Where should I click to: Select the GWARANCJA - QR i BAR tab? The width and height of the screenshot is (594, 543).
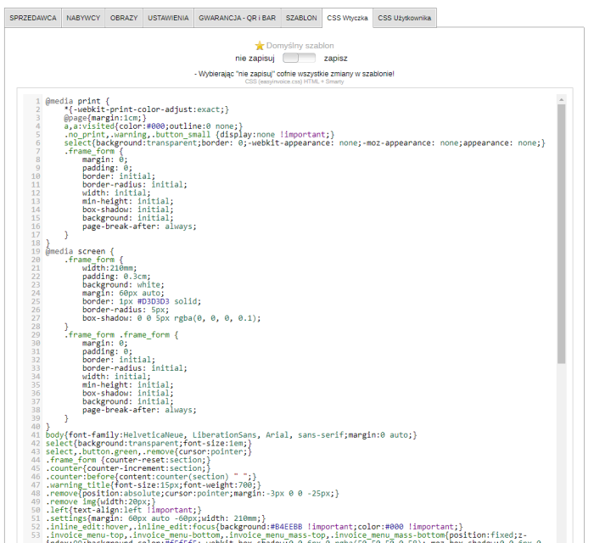236,18
